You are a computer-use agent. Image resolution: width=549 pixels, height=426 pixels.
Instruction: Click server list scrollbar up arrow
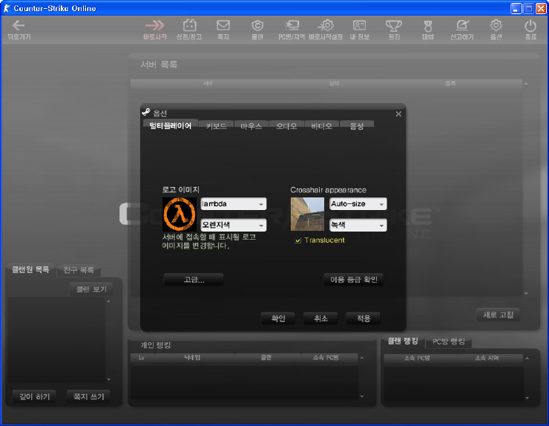pyautogui.click(x=526, y=84)
